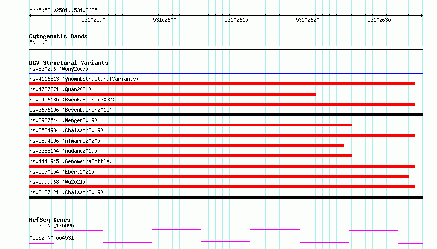Image resolution: width=437 pixels, height=249 pixels.
Task: Click the RefSeq Genes track title
Action: pyautogui.click(x=50, y=220)
